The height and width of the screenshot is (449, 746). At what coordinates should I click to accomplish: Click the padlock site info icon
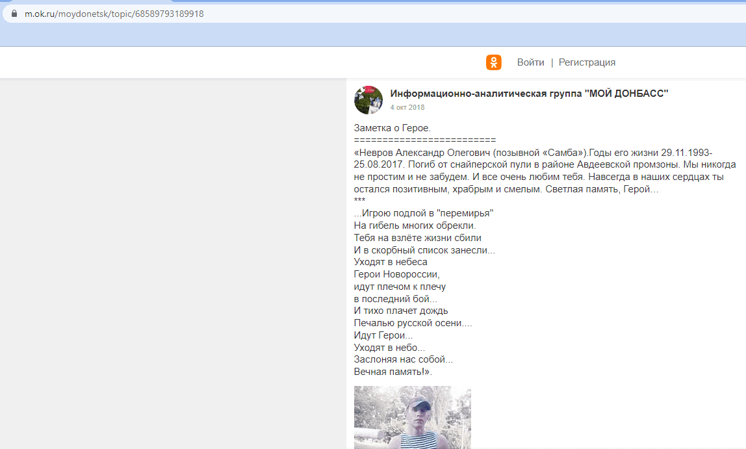[x=14, y=14]
